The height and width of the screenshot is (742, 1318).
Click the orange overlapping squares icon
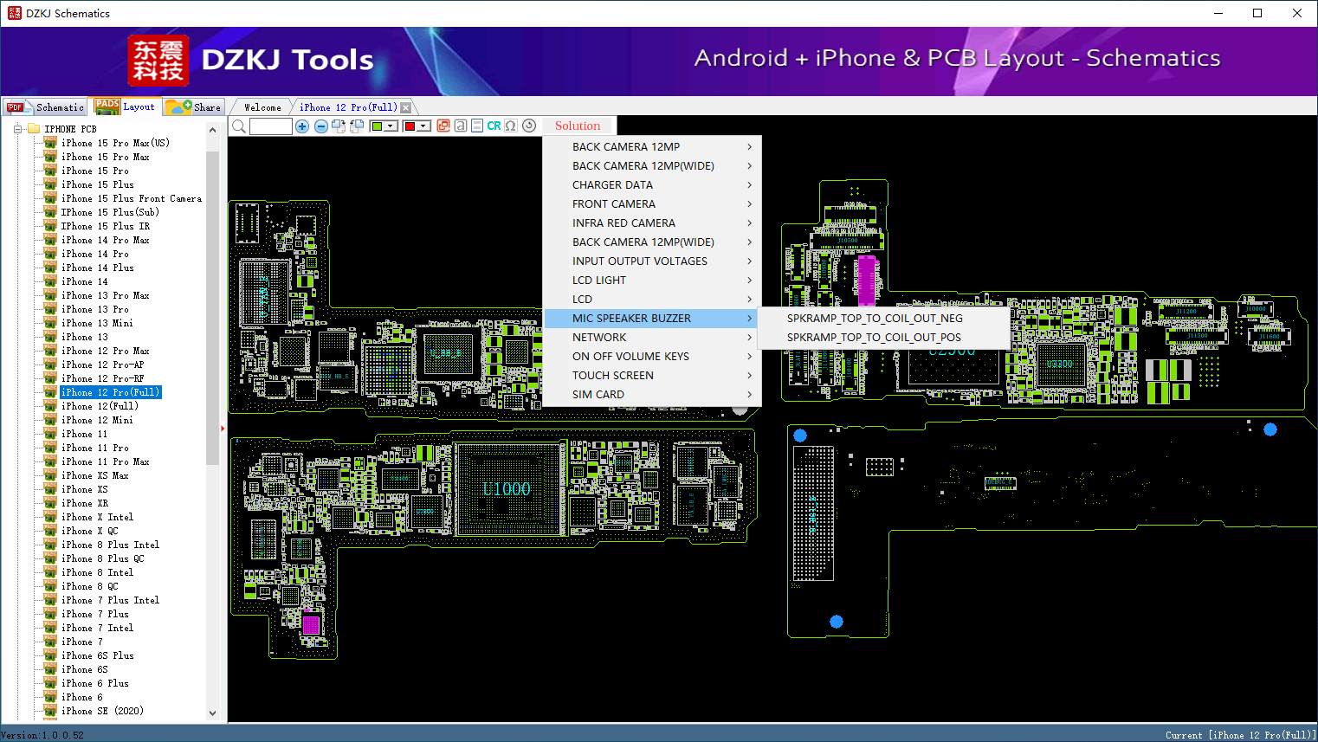tap(443, 126)
